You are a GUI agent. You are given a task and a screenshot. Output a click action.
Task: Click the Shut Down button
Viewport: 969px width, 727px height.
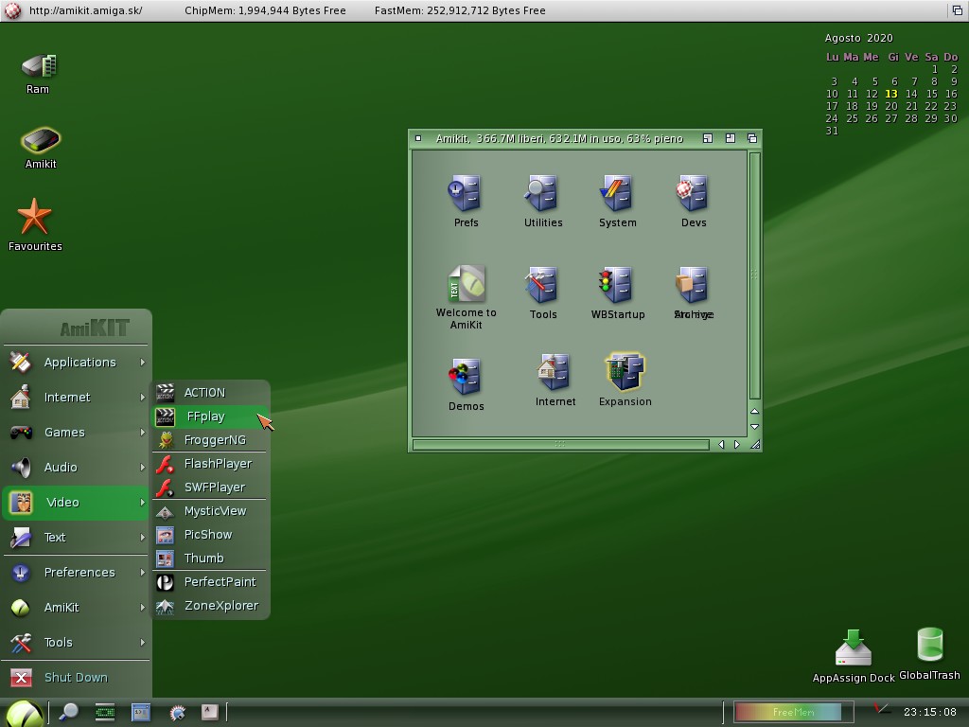coord(76,678)
